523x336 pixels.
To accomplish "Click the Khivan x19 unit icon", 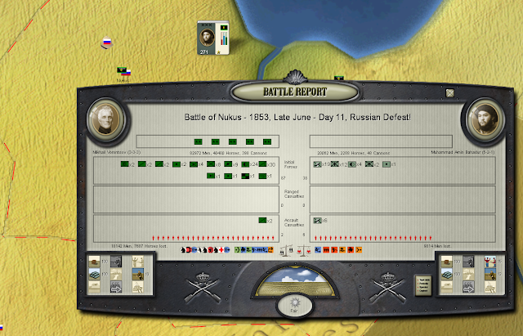I will click(318, 164).
